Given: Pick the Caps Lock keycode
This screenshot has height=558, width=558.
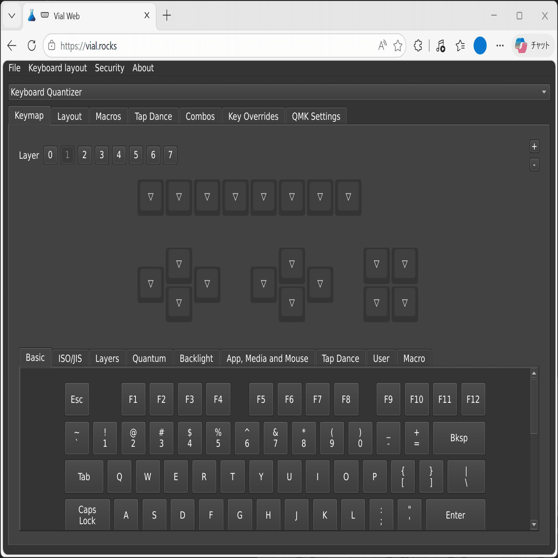Looking at the screenshot, I should point(87,516).
